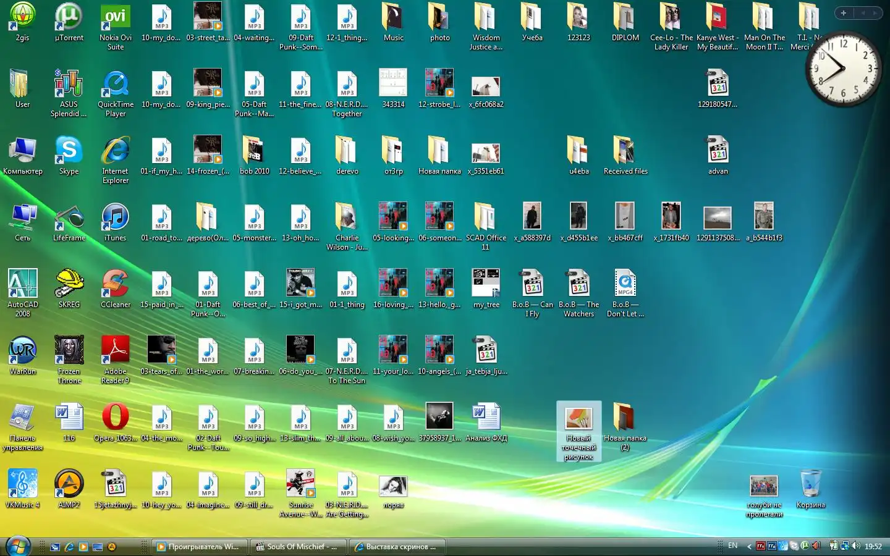The height and width of the screenshot is (556, 890).
Task: Select the Frozen Throne game shortcut
Action: click(69, 352)
